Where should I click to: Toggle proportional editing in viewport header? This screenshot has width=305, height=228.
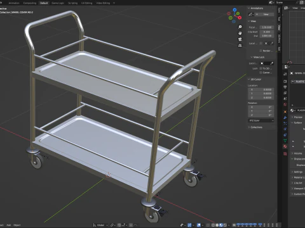131,225
